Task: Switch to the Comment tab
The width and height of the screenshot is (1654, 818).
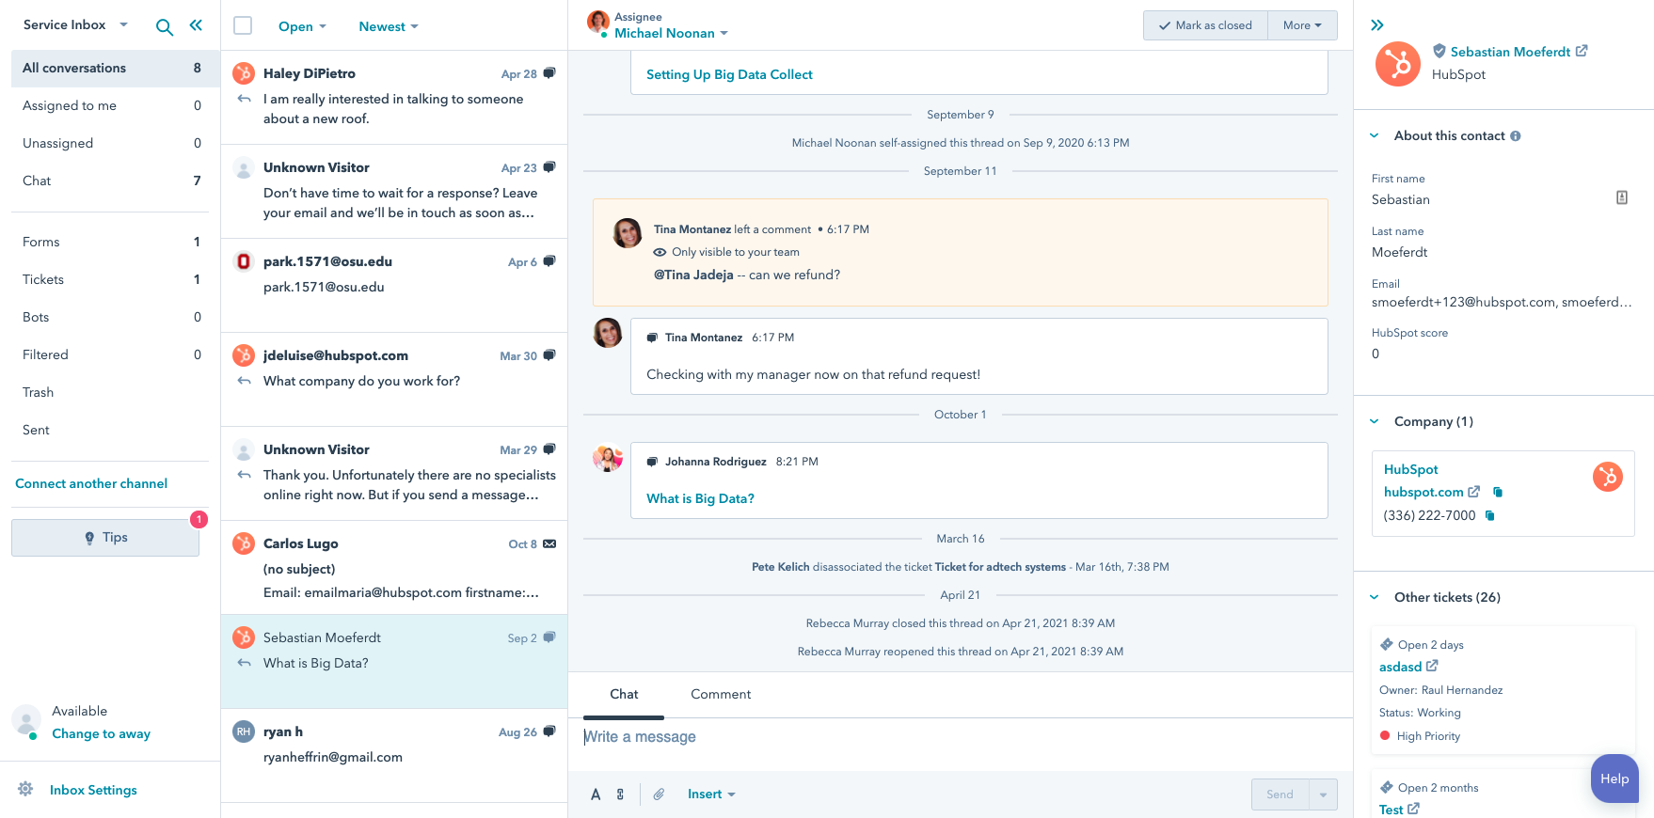Action: 721,695
